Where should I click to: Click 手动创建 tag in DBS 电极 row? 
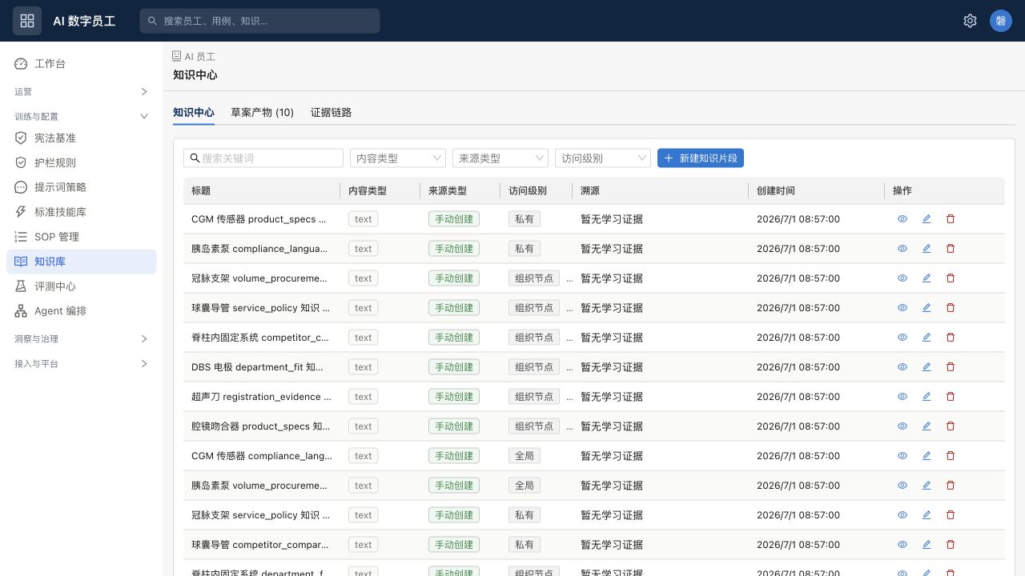(x=454, y=367)
